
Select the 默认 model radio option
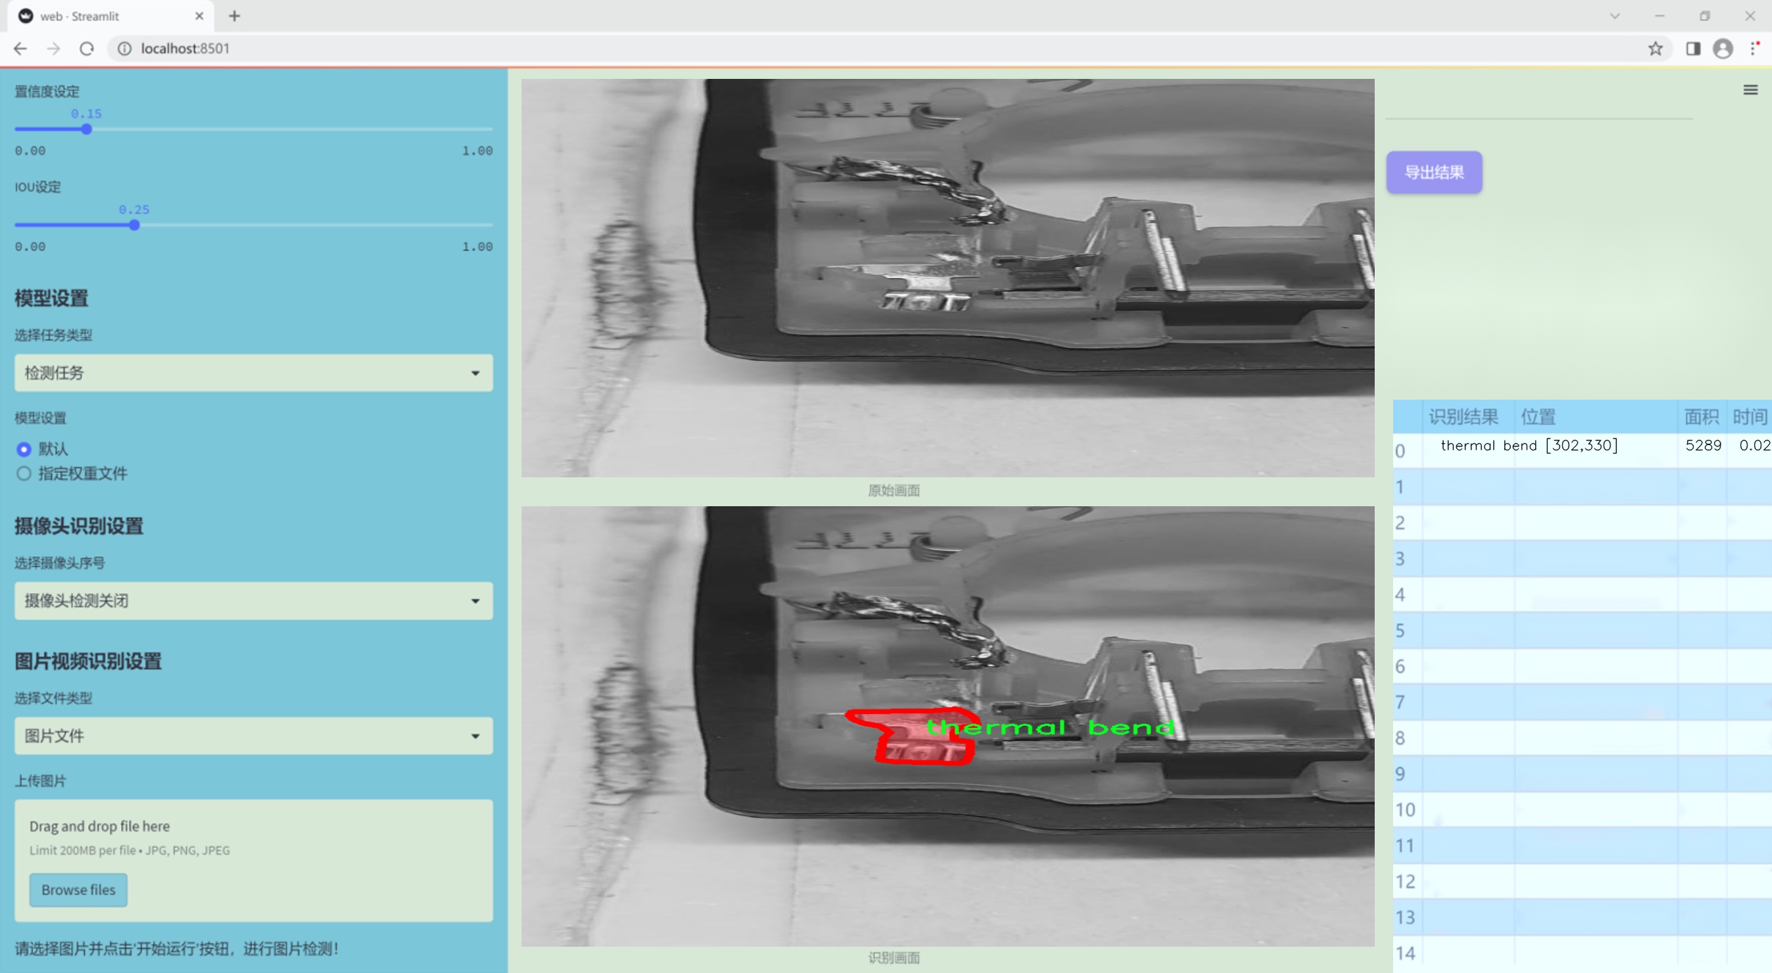pos(24,449)
